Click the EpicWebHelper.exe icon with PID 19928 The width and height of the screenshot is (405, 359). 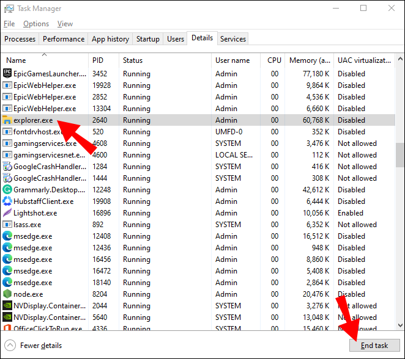7,85
